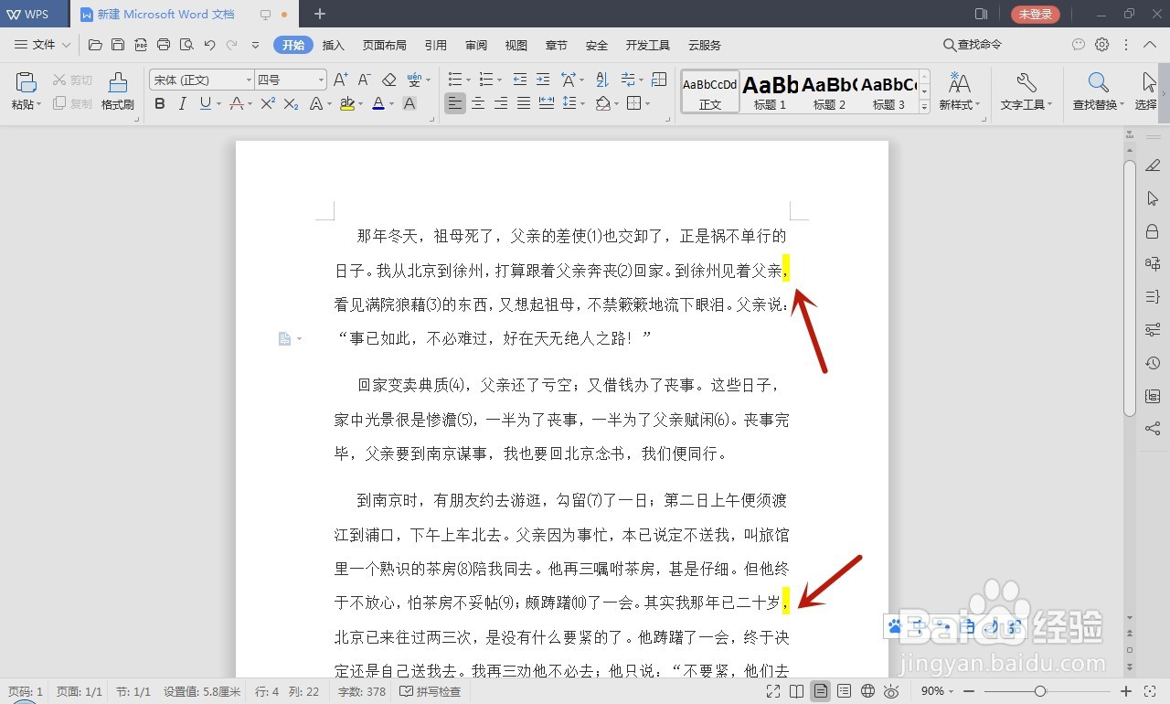The image size is (1170, 704).
Task: Undo the last action
Action: (209, 45)
